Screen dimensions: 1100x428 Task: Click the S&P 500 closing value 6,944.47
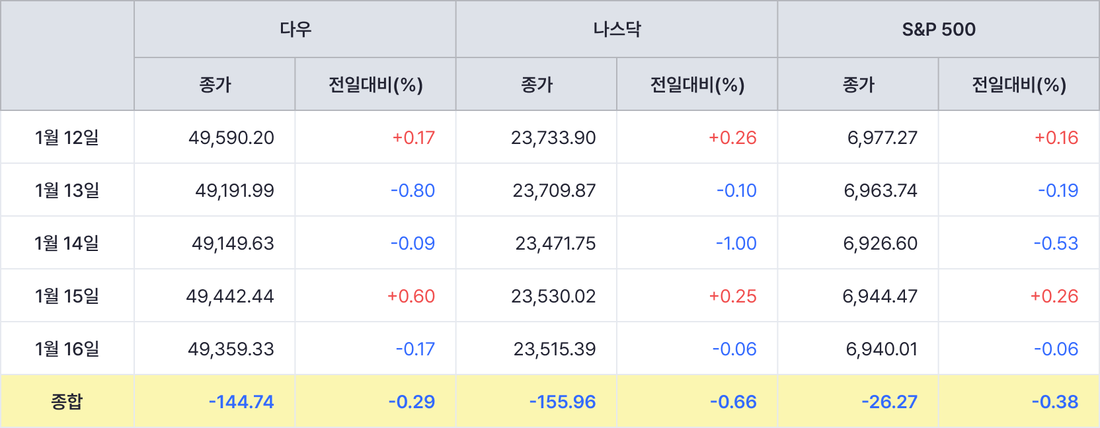click(x=880, y=296)
